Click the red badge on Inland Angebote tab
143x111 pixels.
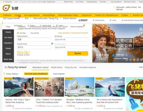[84, 25]
